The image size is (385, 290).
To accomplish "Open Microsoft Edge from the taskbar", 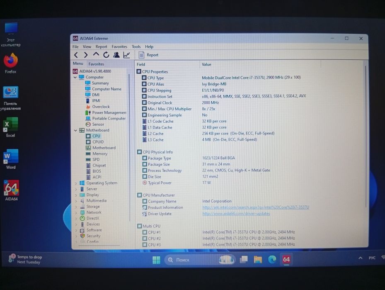I will click(x=272, y=260).
